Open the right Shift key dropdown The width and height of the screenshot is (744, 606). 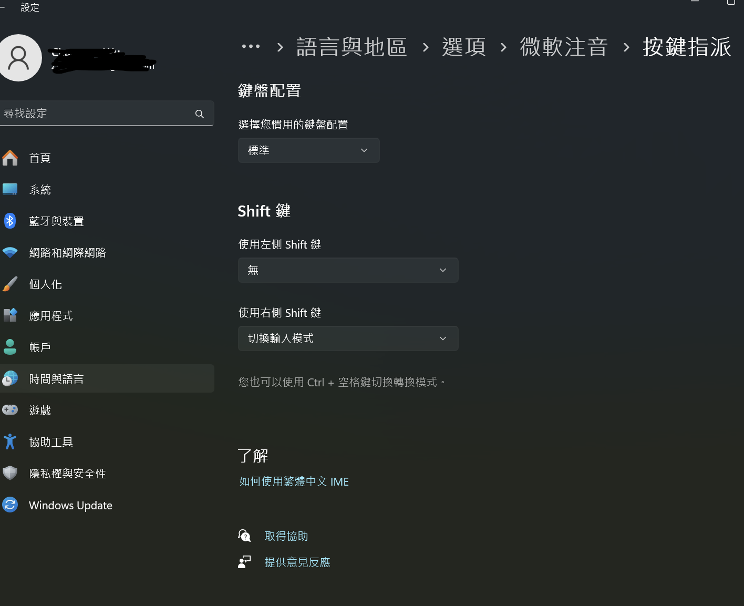(x=348, y=338)
